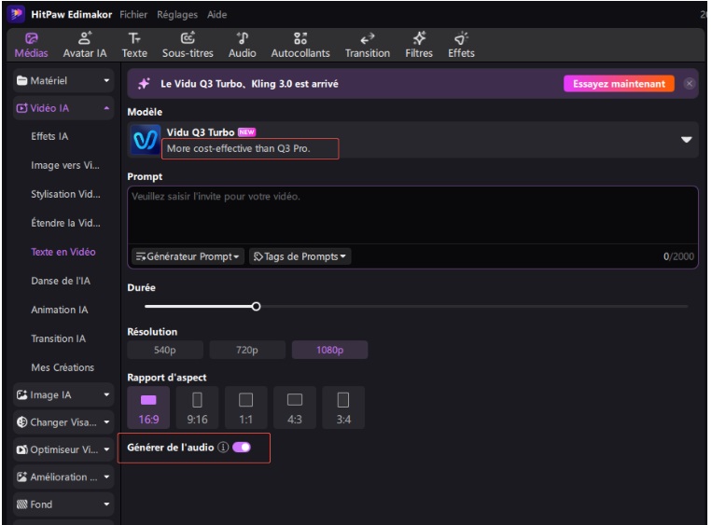
Task: Click the Durée slider handle
Action: pyautogui.click(x=256, y=306)
